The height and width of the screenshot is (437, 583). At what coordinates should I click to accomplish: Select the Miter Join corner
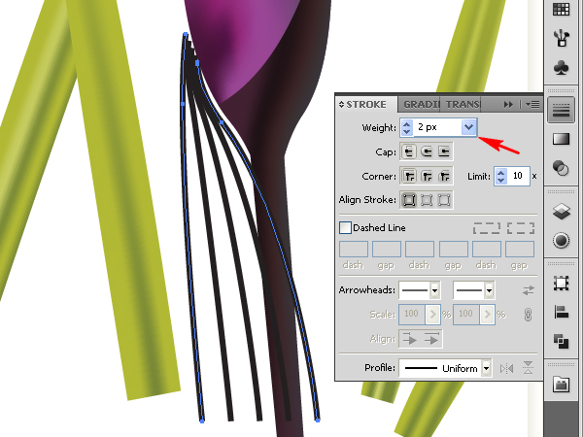(409, 176)
